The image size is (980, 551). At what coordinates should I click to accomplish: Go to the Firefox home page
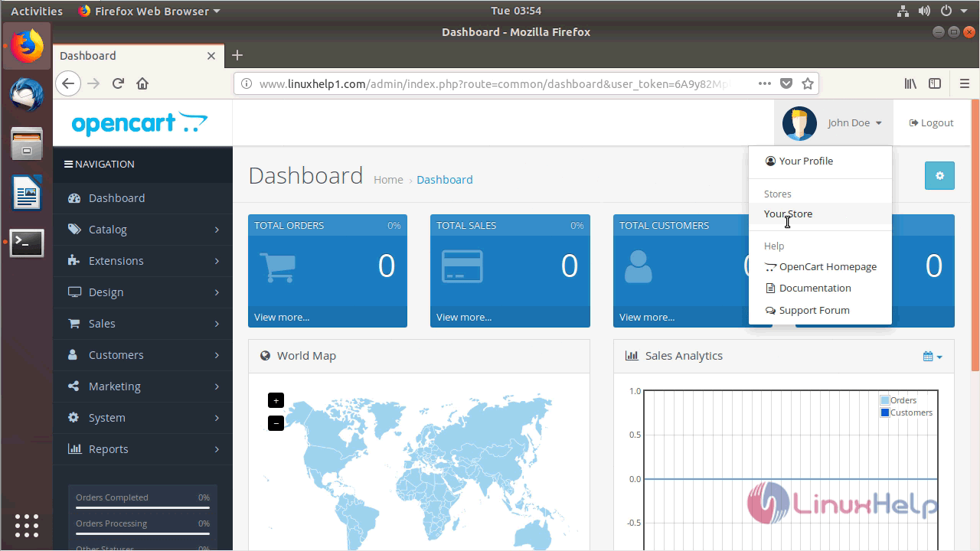pyautogui.click(x=142, y=83)
